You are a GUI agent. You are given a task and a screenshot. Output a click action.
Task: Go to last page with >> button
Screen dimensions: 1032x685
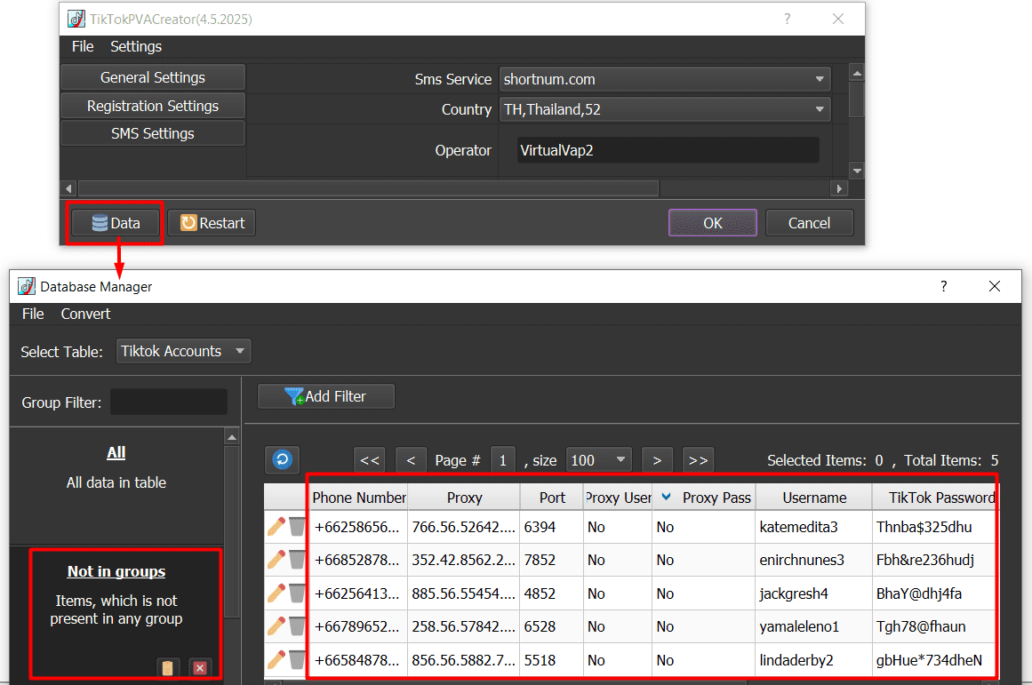pos(699,460)
